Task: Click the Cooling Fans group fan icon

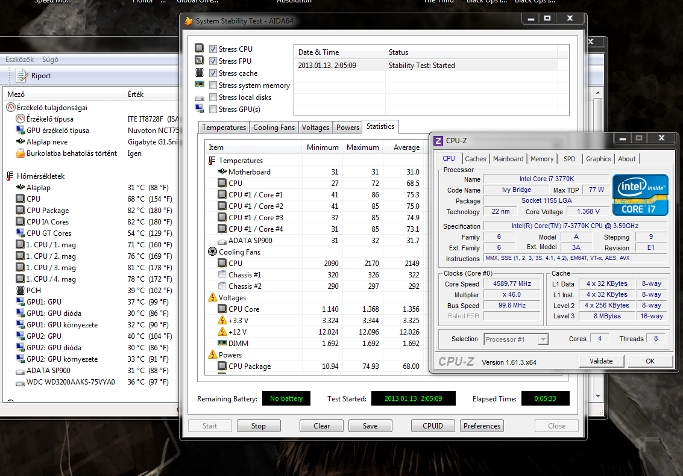Action: coord(212,252)
